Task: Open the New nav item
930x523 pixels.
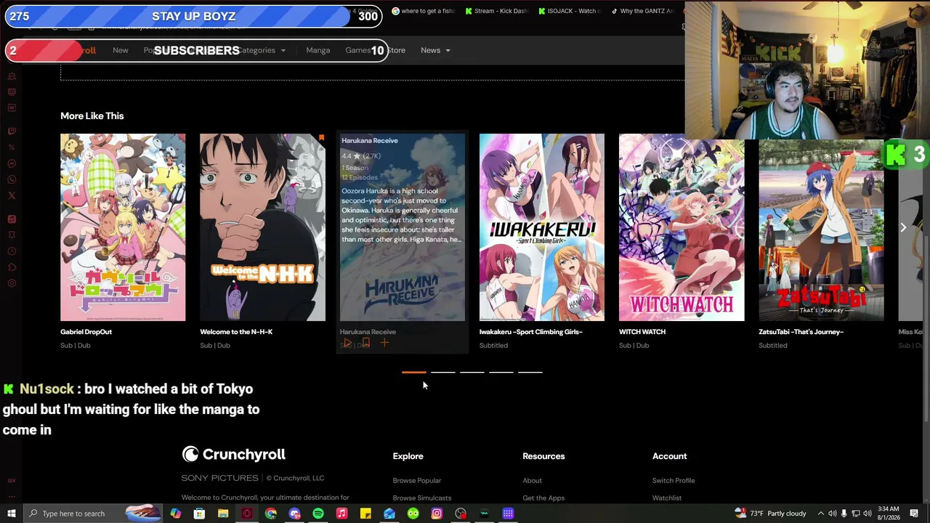Action: (121, 50)
